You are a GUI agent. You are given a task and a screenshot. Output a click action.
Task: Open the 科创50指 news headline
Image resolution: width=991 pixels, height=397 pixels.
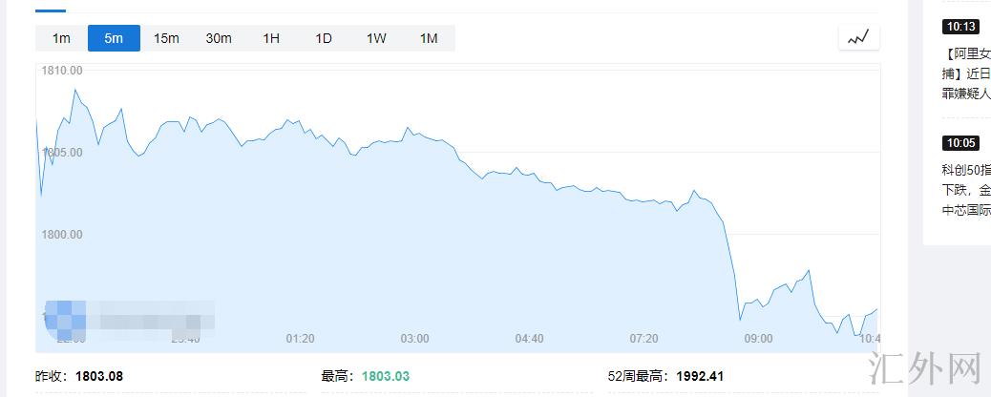click(966, 170)
